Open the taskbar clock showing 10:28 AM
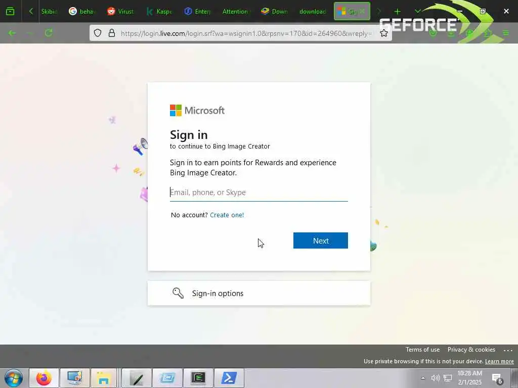The image size is (518, 388). [470, 378]
